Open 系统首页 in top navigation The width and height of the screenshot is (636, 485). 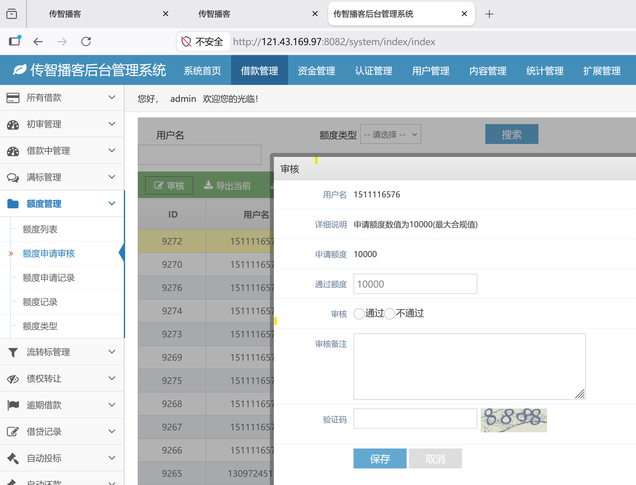click(x=202, y=71)
